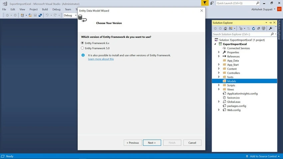Click the Previous button in wizard
The width and height of the screenshot is (283, 159).
click(x=133, y=143)
